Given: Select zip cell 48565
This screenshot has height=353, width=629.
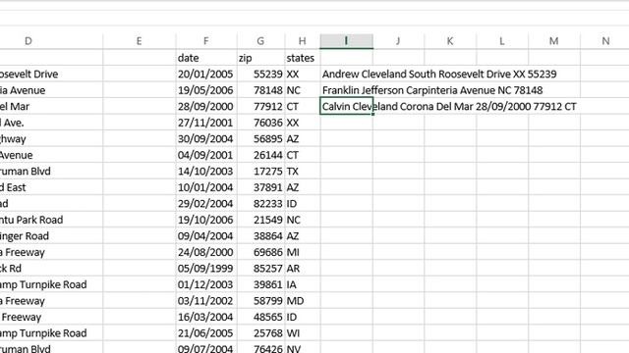Looking at the screenshot, I should (260, 317).
